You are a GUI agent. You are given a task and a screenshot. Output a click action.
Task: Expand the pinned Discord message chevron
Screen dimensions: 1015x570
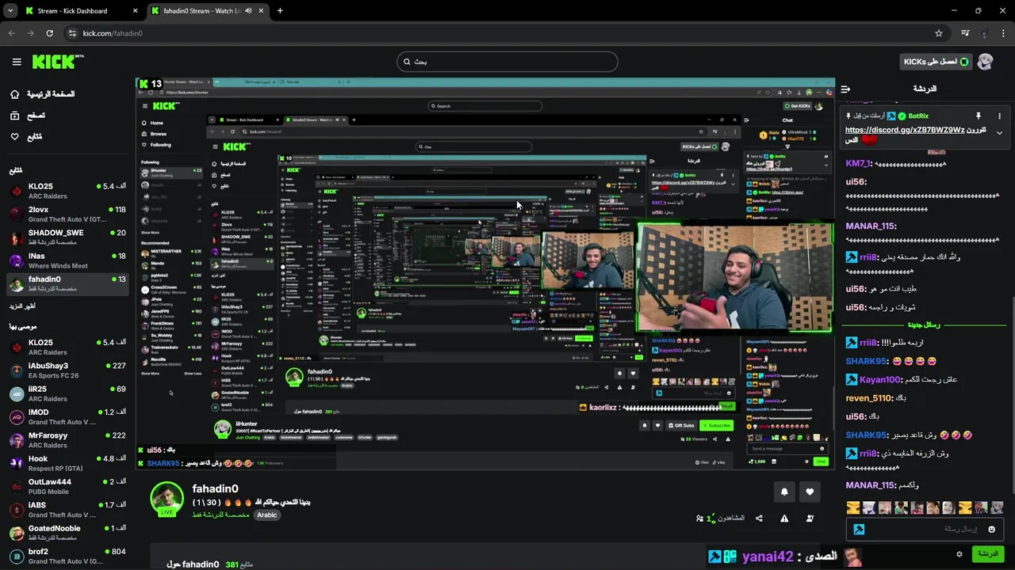click(x=999, y=133)
